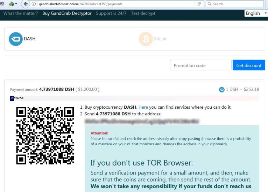This screenshot has height=192, width=268.
Task: Click the 'Get discount' button
Action: tap(249, 65)
